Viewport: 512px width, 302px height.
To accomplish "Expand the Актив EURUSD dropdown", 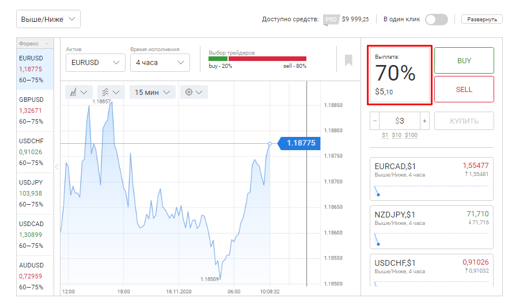I will pos(94,62).
